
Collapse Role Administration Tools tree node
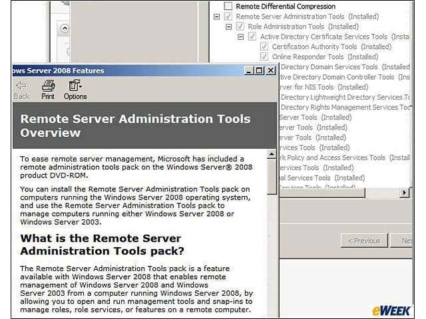229,27
